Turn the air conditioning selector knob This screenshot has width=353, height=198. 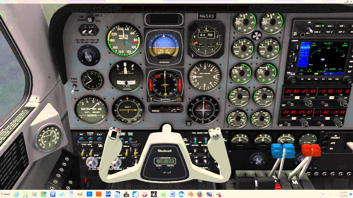[x=88, y=56]
